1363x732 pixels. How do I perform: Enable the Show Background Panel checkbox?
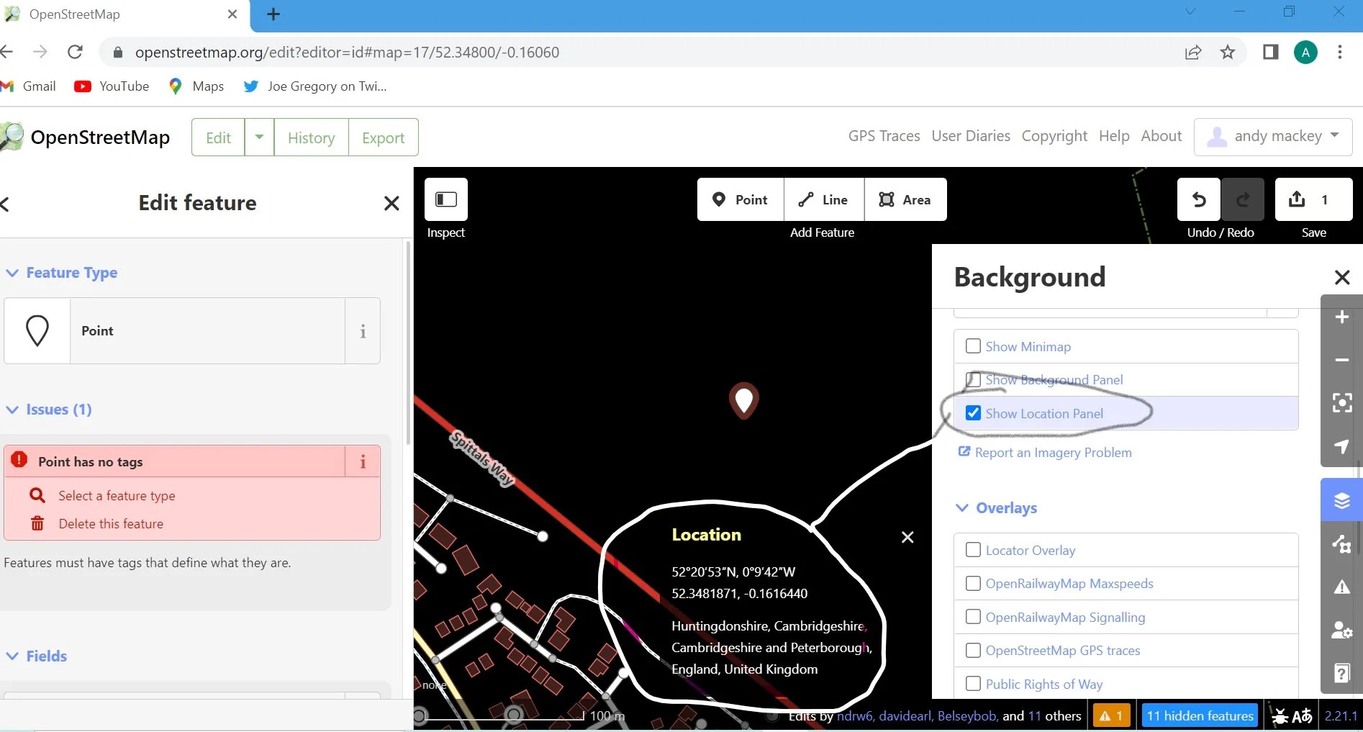[973, 379]
